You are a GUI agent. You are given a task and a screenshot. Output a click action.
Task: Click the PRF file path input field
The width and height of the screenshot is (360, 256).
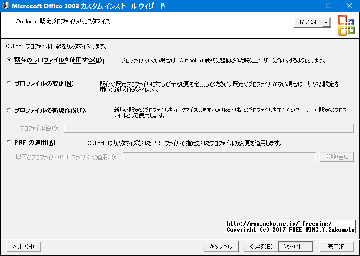click(219, 157)
